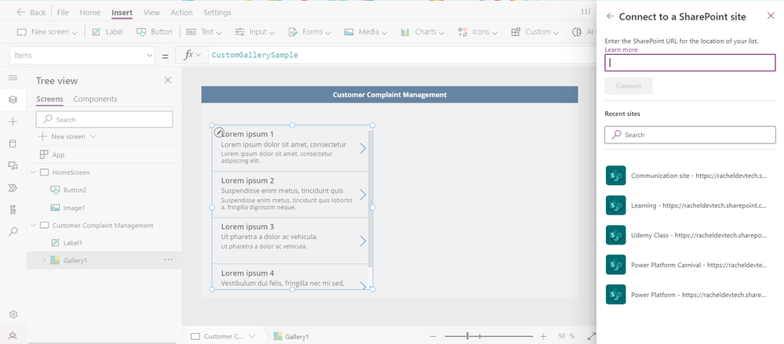Open the Tree view layers icon in sidebar
Screen dimensions: 784x344
click(x=13, y=100)
